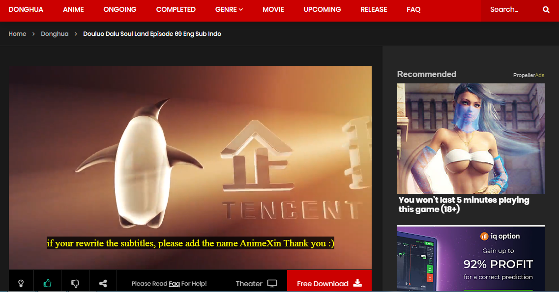Image resolution: width=559 pixels, height=292 pixels.
Task: Open the DONGHUA menu item
Action: 26,9
